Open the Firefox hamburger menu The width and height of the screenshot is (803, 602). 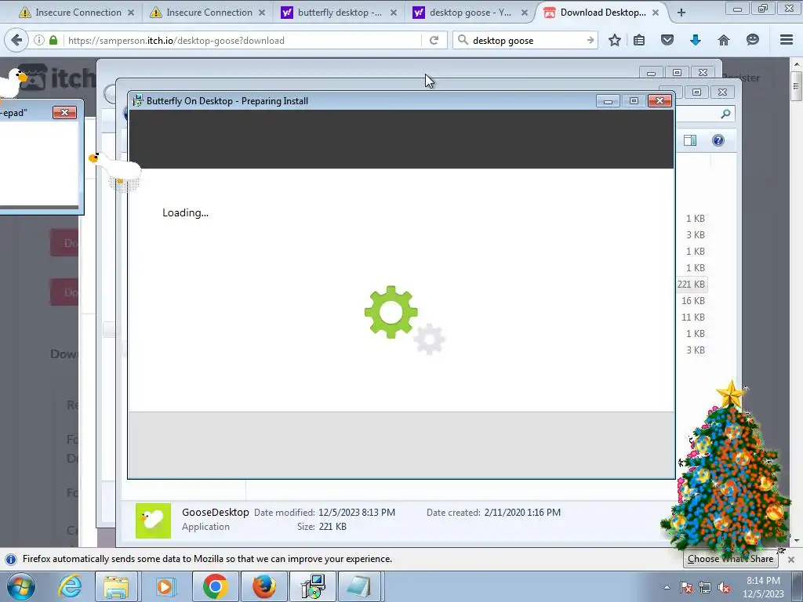point(786,40)
